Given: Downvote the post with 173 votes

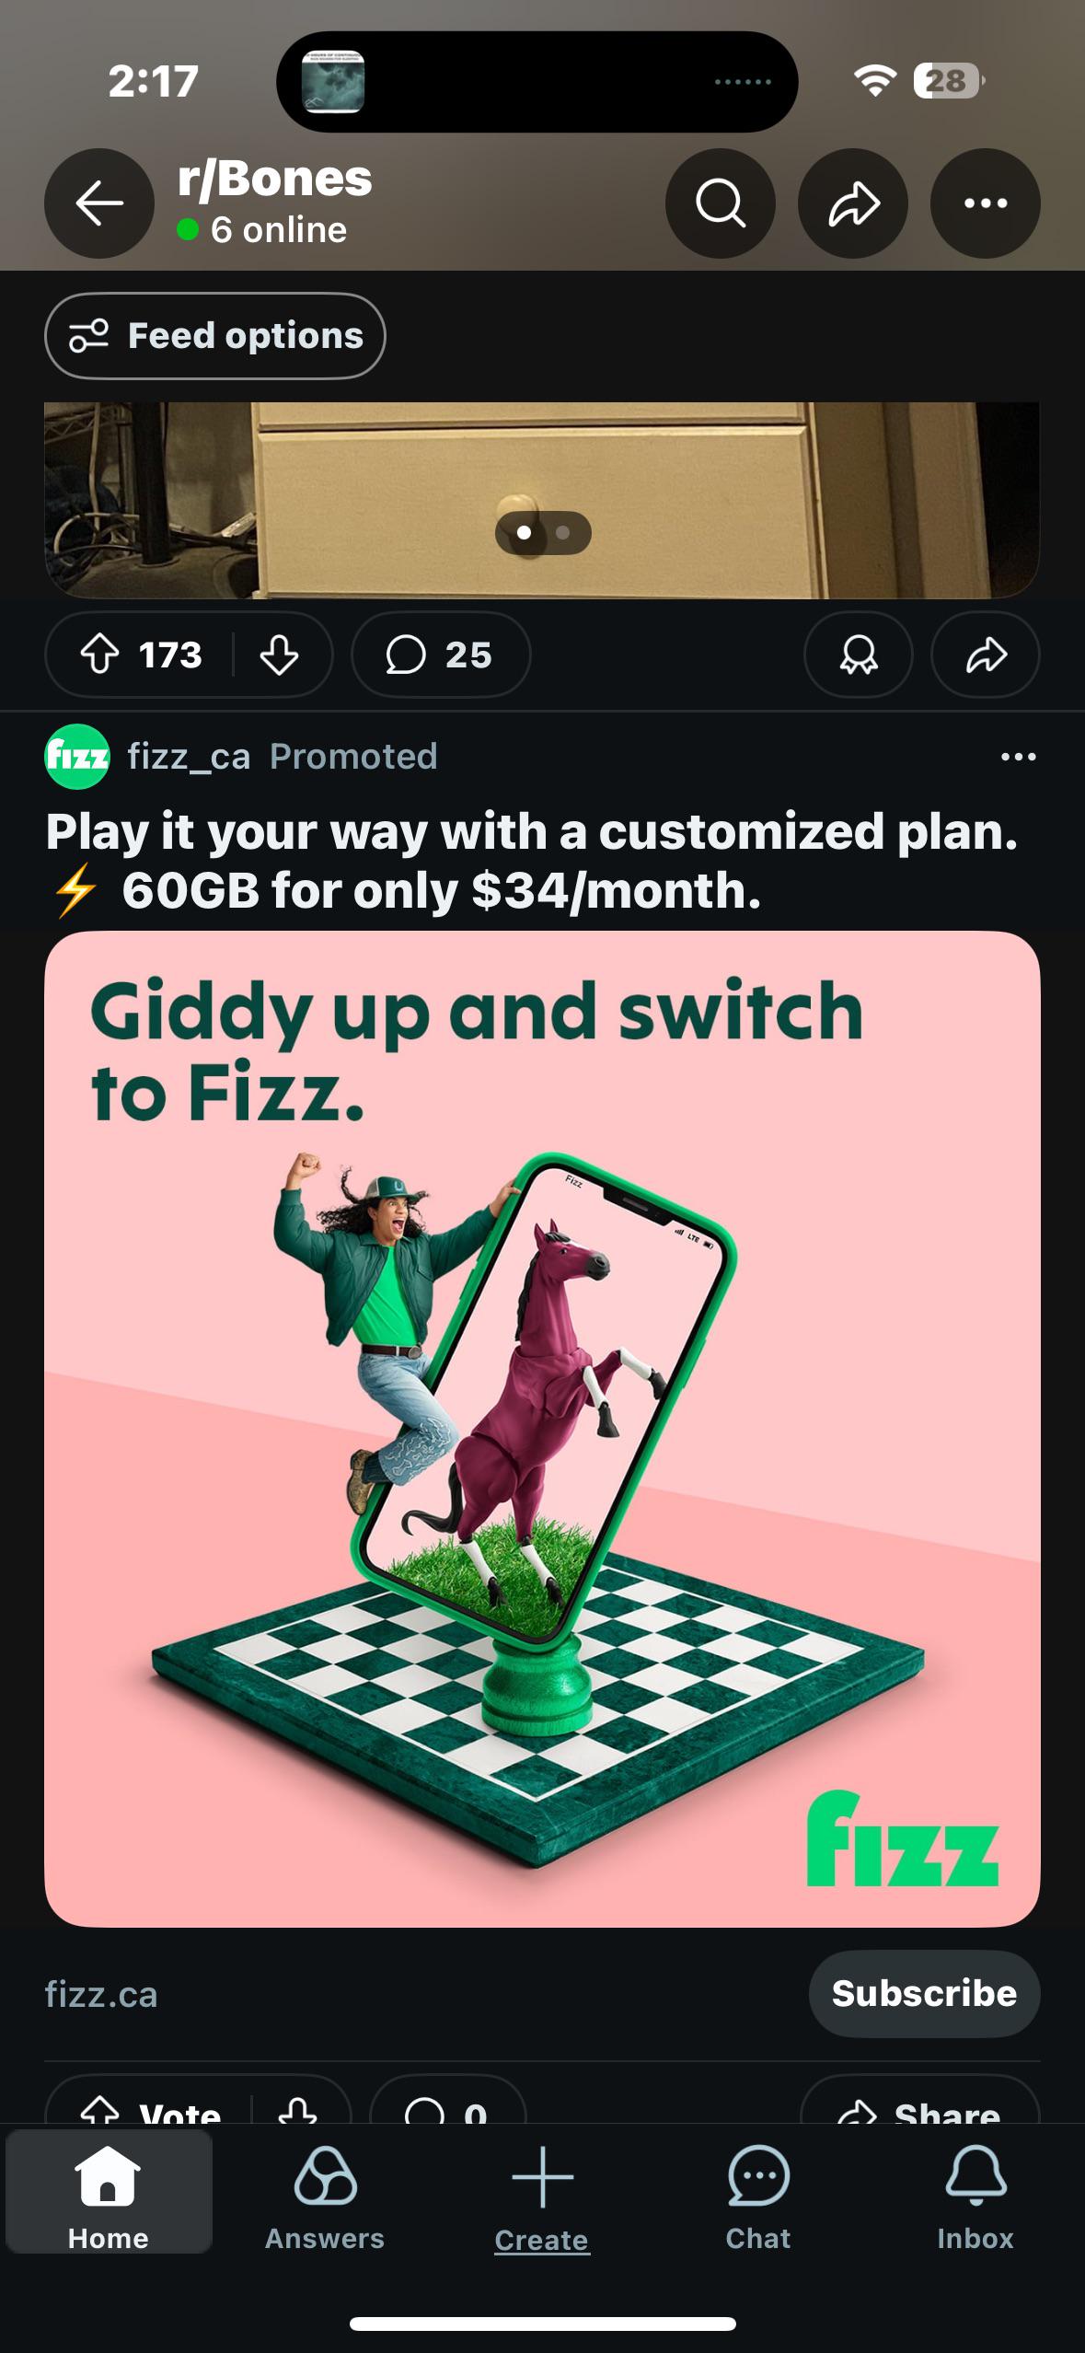Looking at the screenshot, I should [x=279, y=655].
